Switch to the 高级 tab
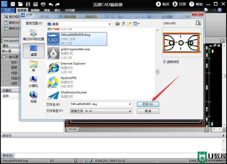Screen dimensions: 227x164 [47, 10]
